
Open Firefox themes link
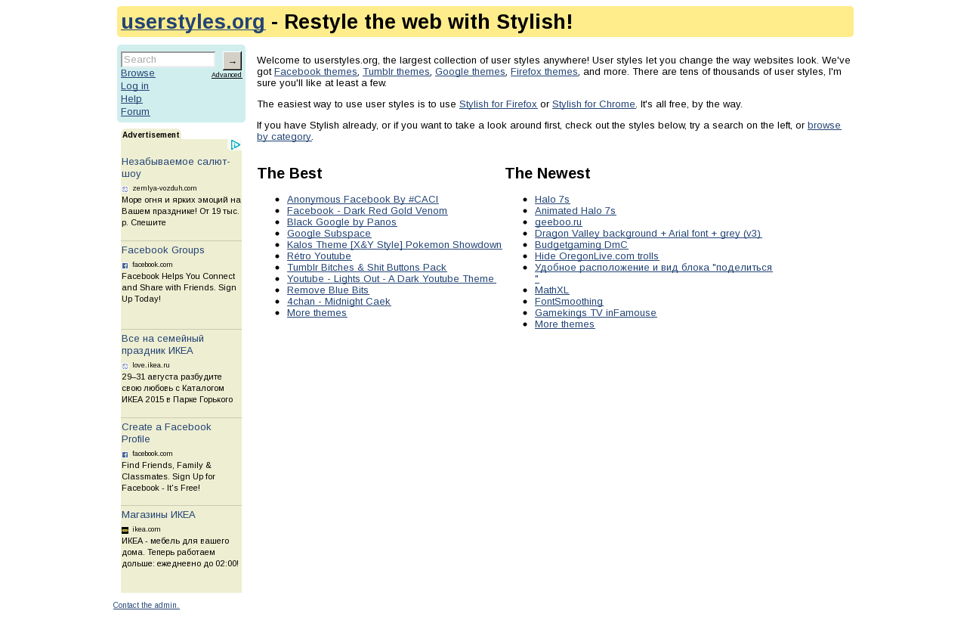pos(544,72)
